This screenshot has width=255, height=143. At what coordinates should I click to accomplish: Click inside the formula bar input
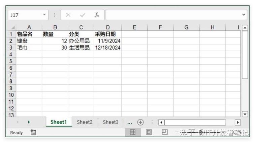tap(174, 15)
